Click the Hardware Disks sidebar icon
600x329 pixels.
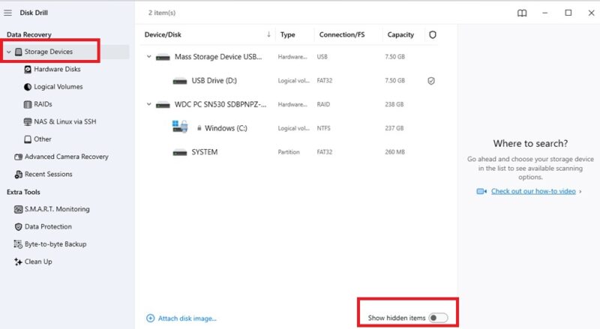[28, 69]
